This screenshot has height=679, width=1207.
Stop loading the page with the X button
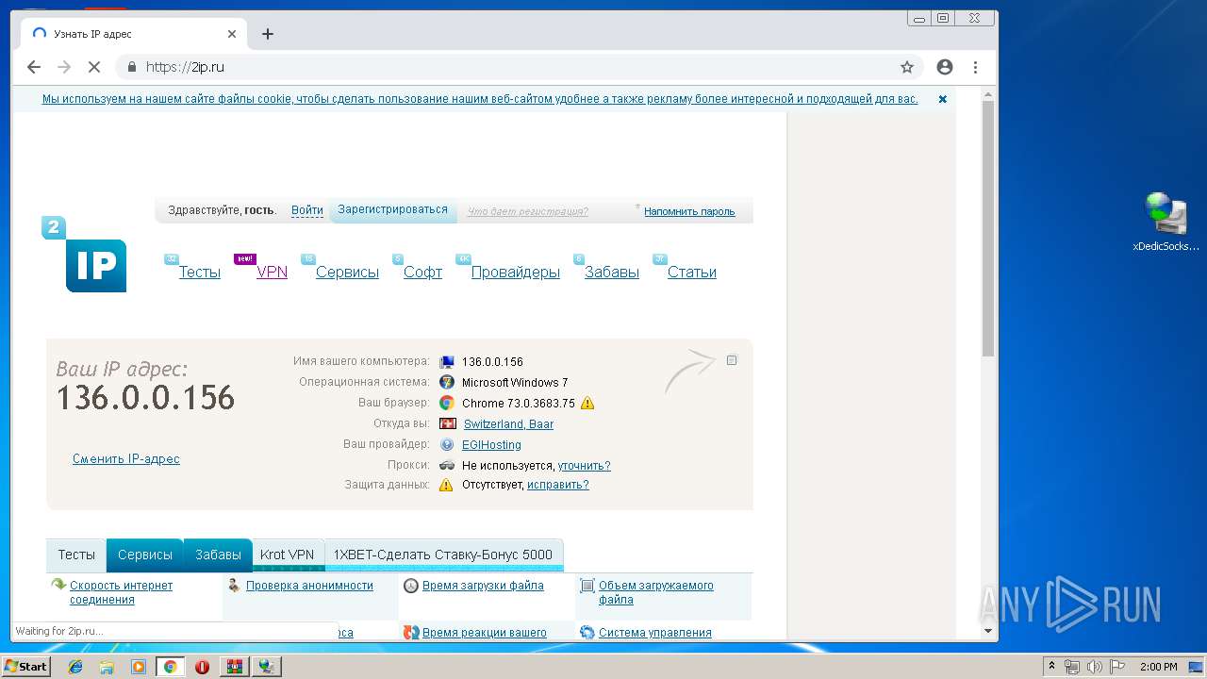tap(94, 67)
